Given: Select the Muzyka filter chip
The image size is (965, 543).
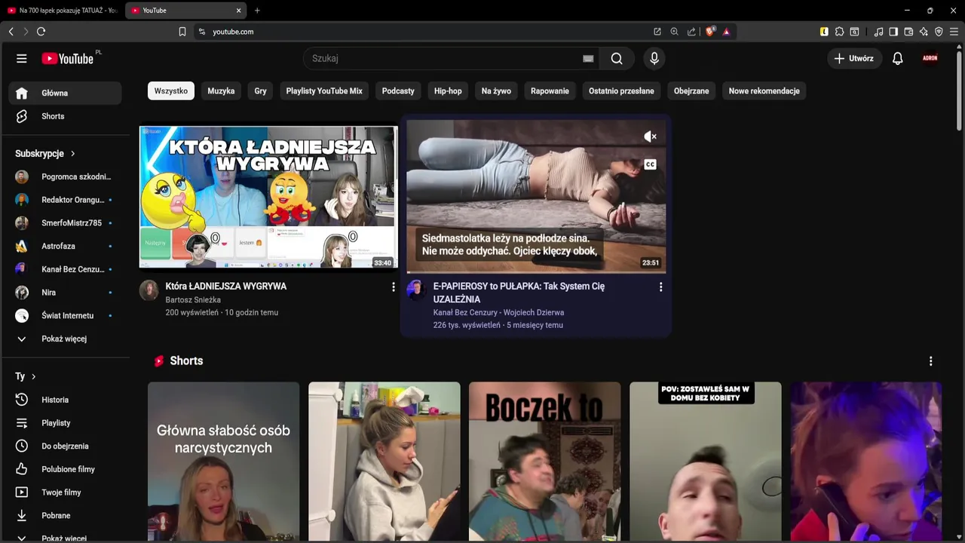Looking at the screenshot, I should [x=221, y=91].
